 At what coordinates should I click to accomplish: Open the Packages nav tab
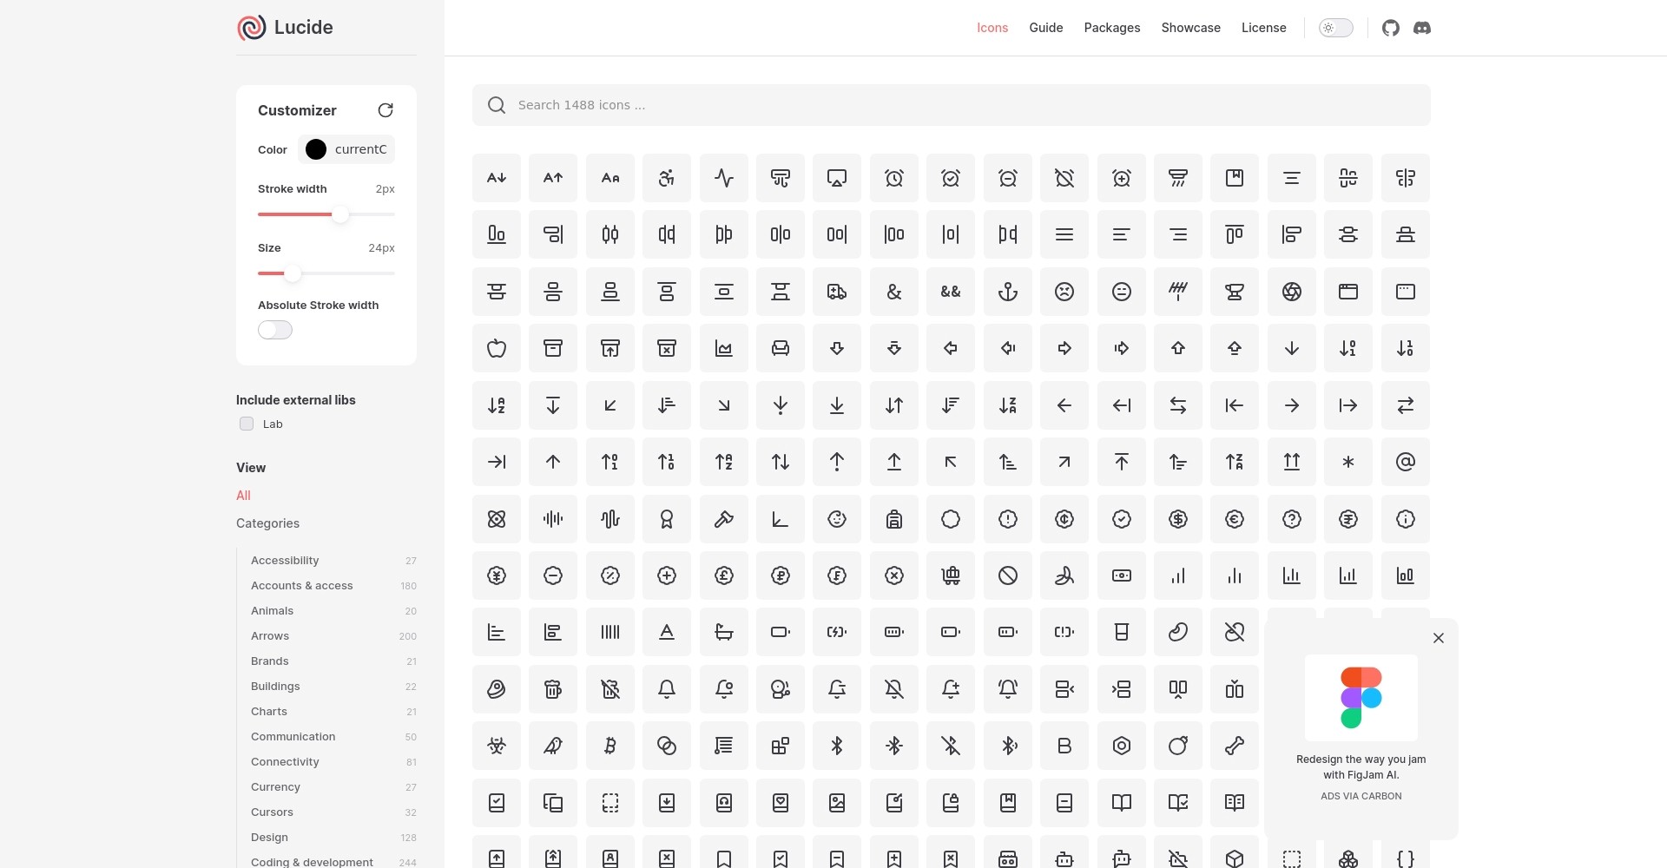click(x=1112, y=28)
